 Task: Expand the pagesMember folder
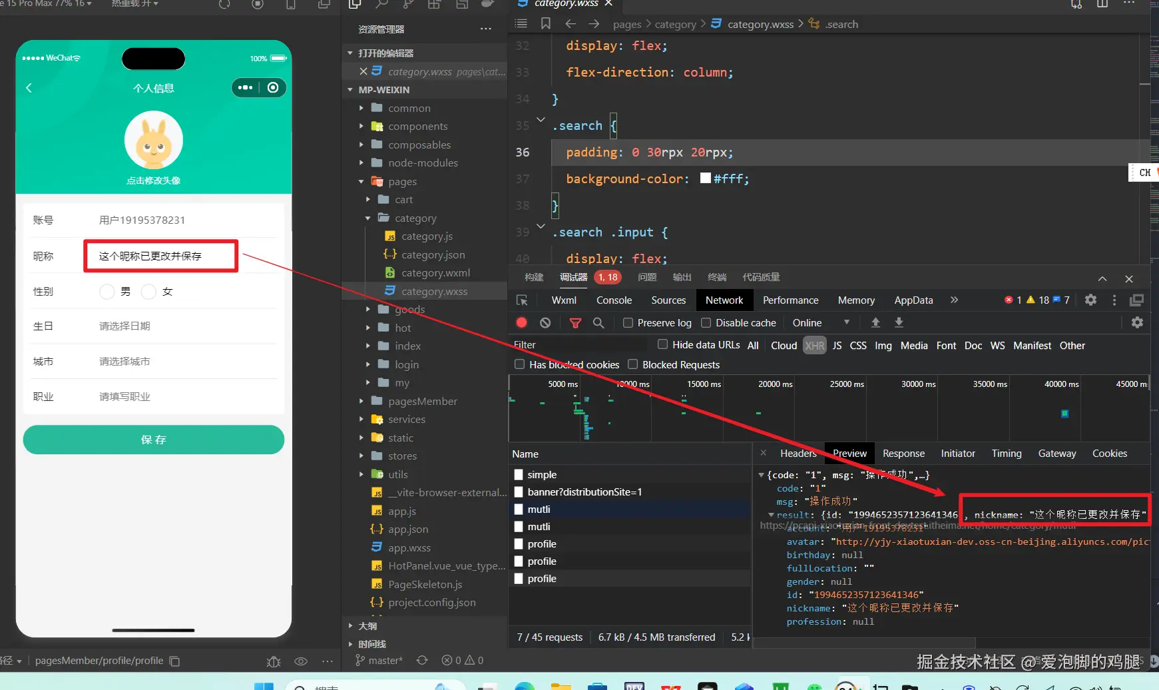(422, 402)
